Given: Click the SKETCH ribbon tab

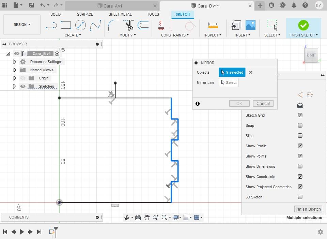Looking at the screenshot, I should click(183, 14).
